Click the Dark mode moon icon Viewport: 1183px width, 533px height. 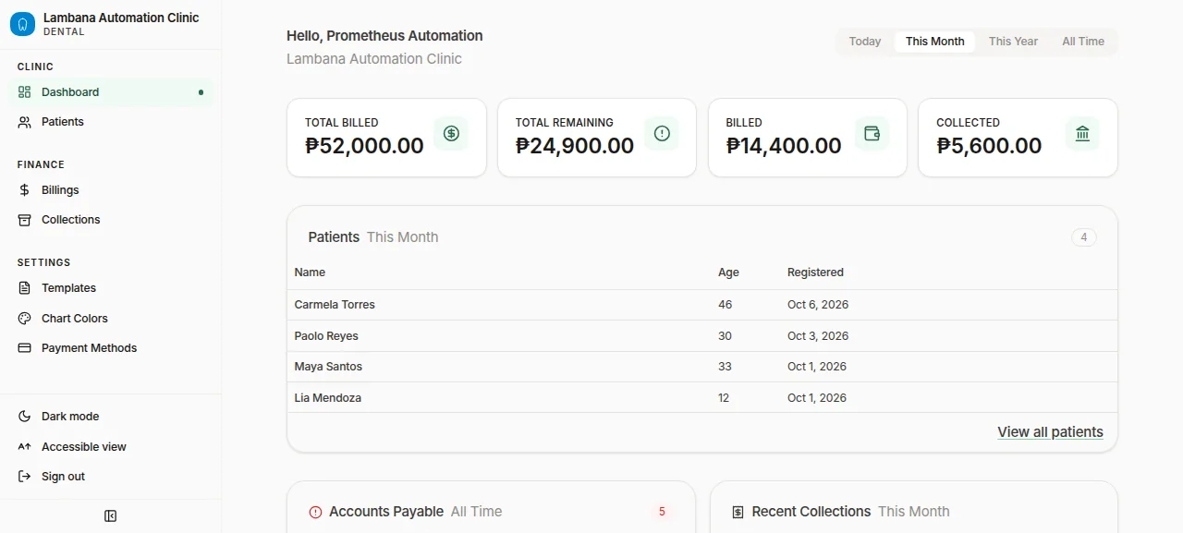(x=24, y=417)
